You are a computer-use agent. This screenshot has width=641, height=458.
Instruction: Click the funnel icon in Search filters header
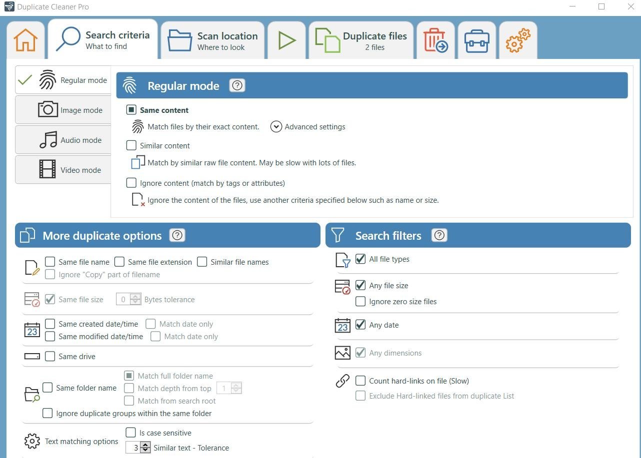[x=338, y=235]
